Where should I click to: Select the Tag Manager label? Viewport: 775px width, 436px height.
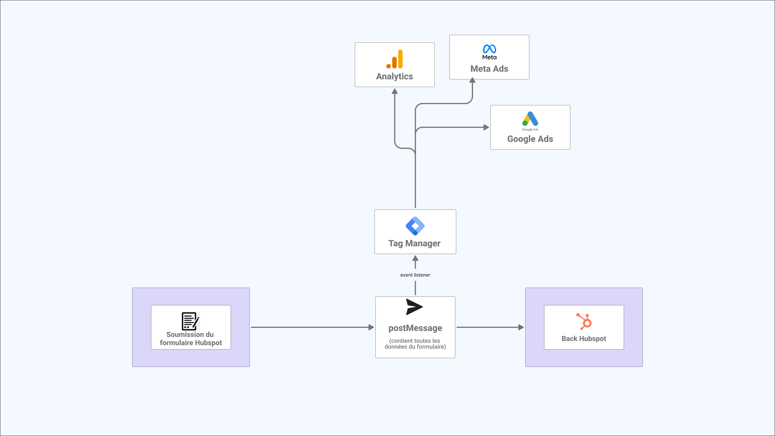pos(414,243)
